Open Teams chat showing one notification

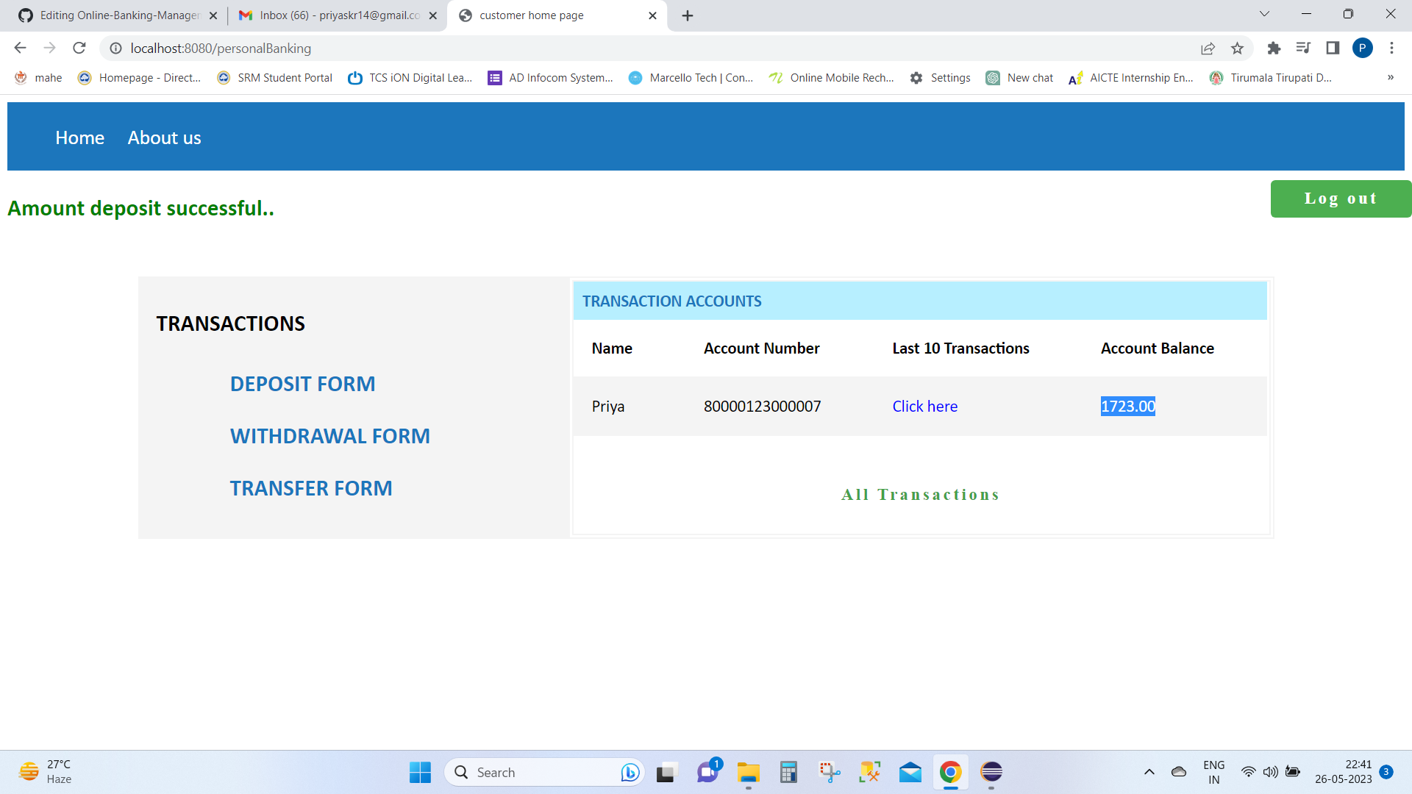707,772
